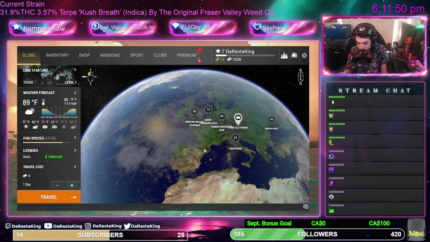Viewport: 430px width, 242px height.
Task: Click the water waves temperature icon
Action: (66, 99)
